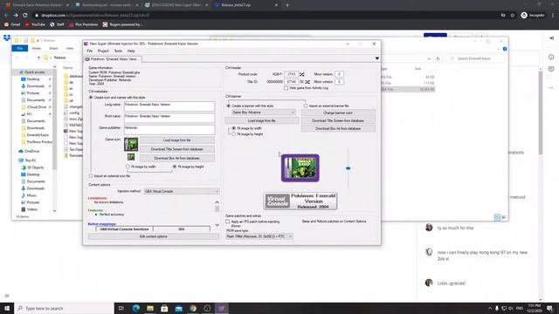Click content info scroll-up arrow
Viewport: 559px width, 314px height.
(217, 202)
